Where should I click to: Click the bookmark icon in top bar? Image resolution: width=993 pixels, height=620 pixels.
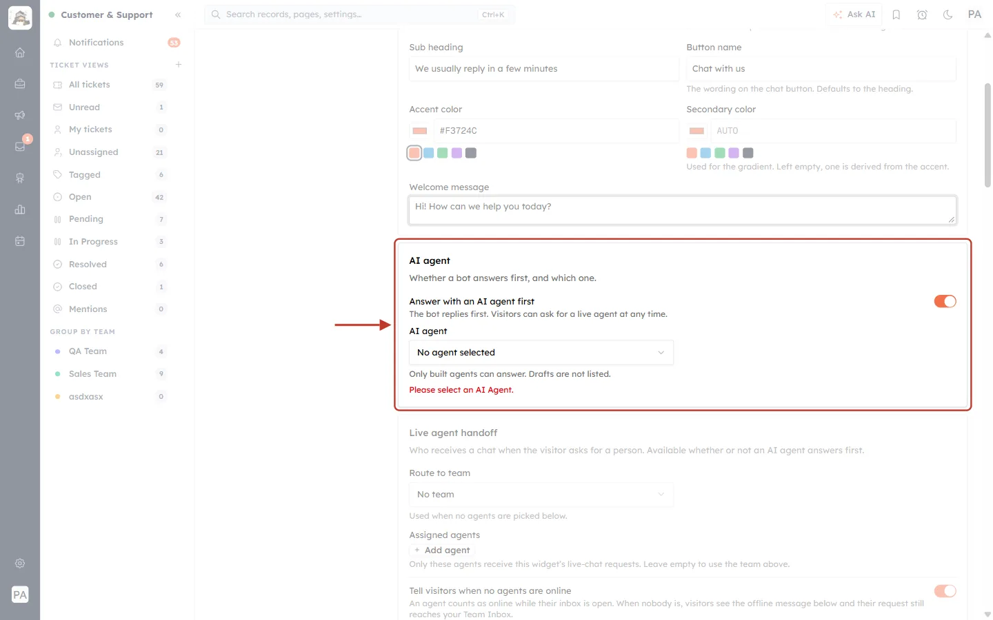coord(896,14)
